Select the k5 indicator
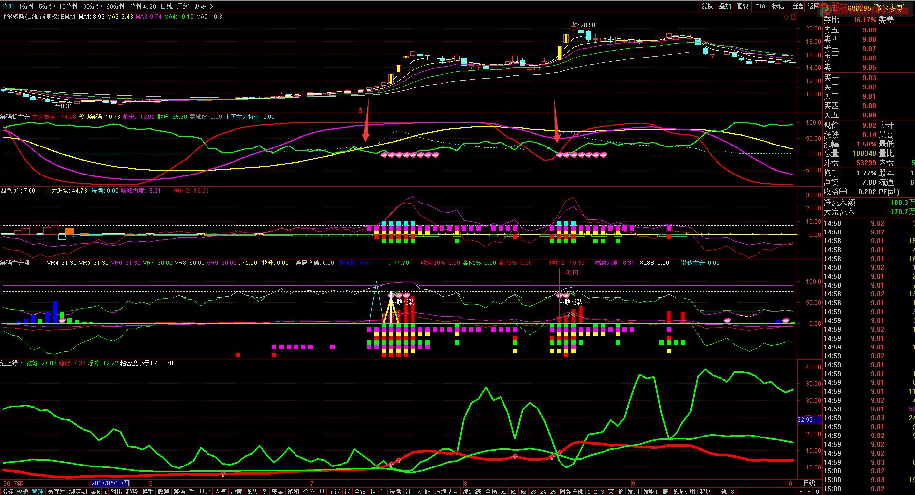This screenshot has width=915, height=495. pos(553,491)
